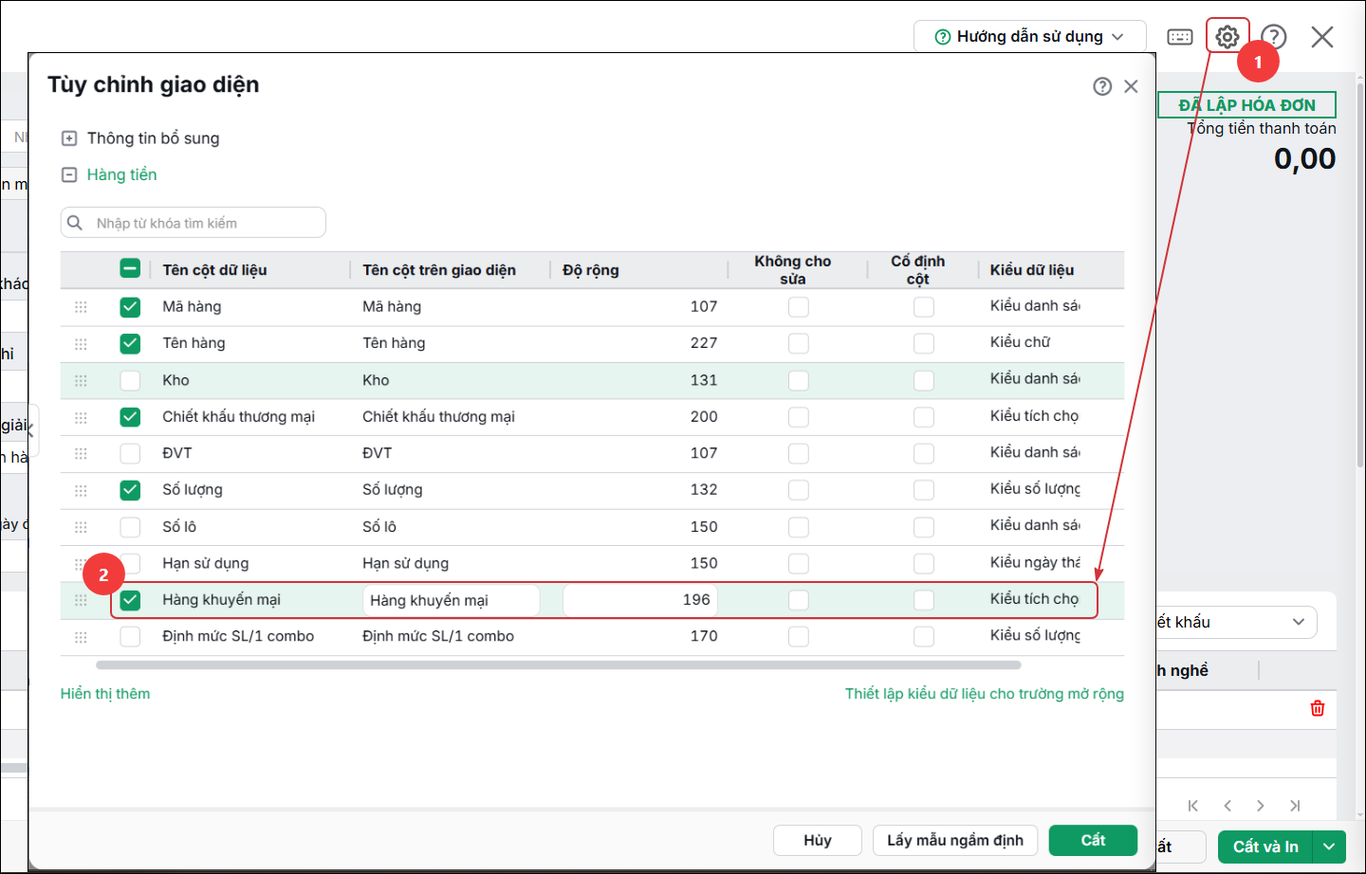The image size is (1366, 874).
Task: Go to last page arrow icon
Action: tap(1295, 806)
